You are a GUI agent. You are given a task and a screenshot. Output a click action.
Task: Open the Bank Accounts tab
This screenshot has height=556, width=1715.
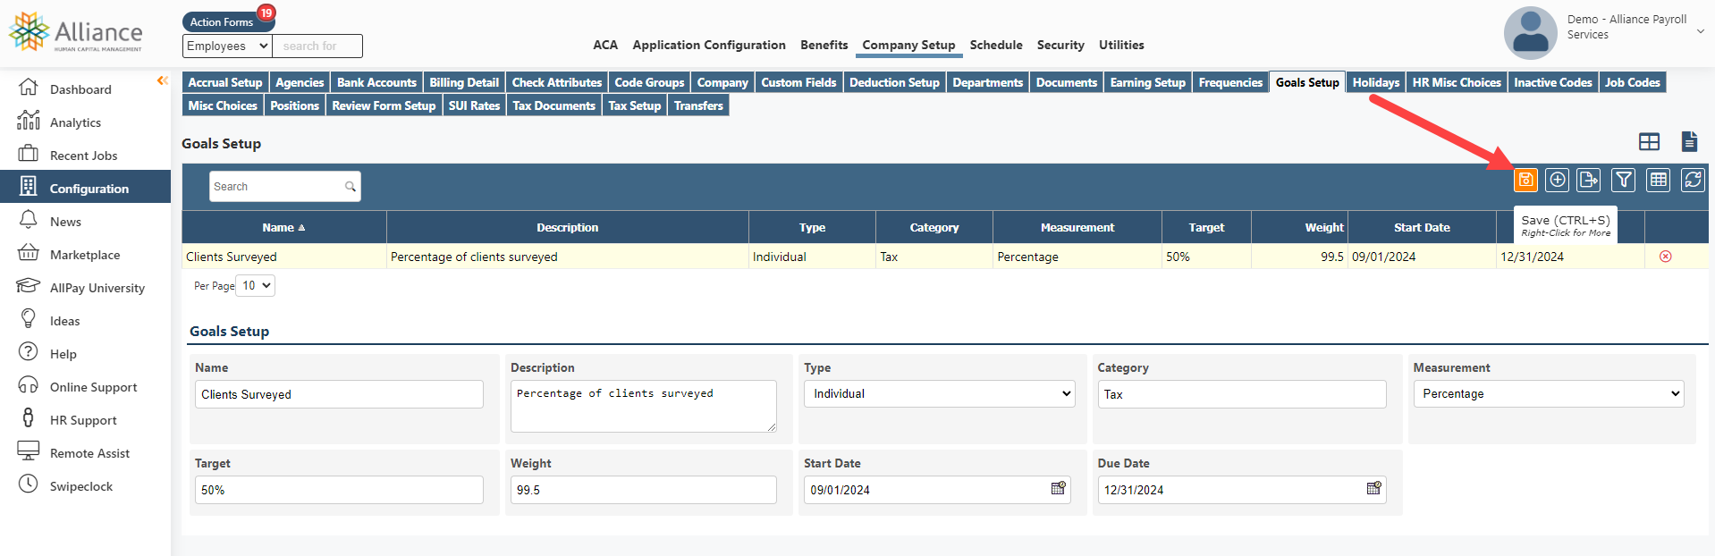[376, 82]
